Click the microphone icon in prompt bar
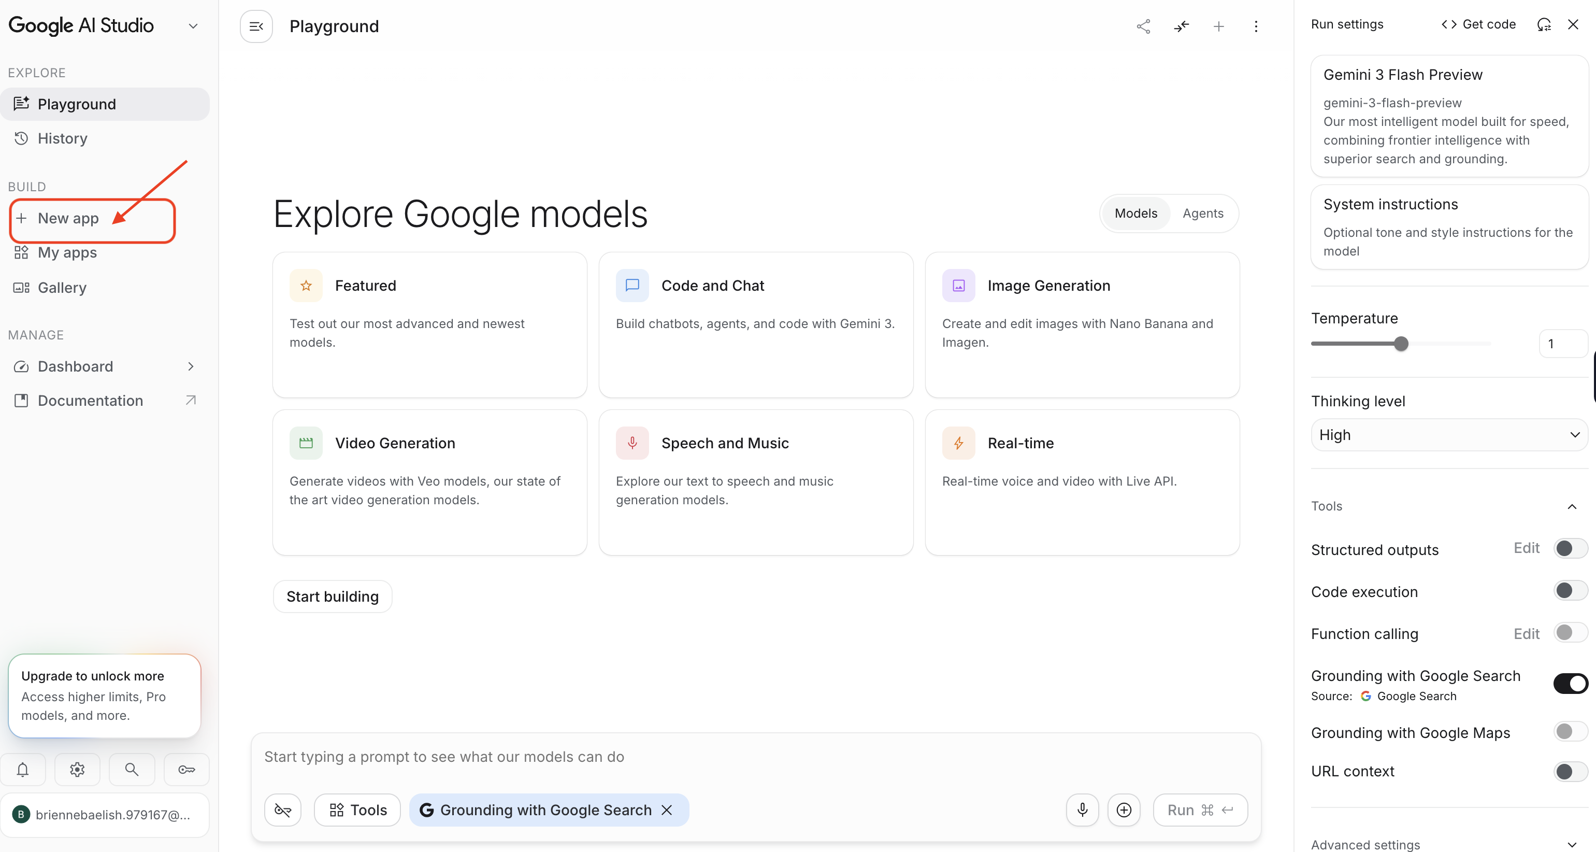 point(1082,810)
